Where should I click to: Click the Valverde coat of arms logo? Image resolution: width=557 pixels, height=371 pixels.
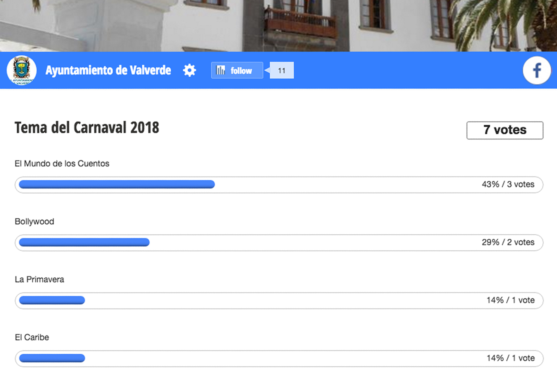click(x=22, y=70)
